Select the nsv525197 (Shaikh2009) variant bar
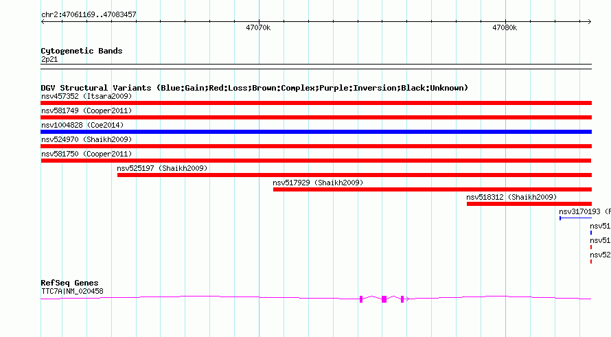This screenshot has width=611, height=337. (x=355, y=175)
